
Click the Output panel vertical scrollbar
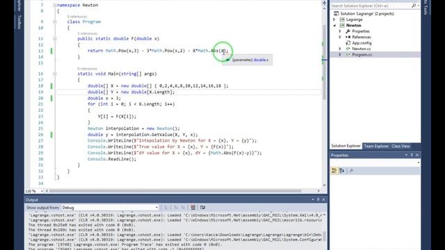pos(325,235)
